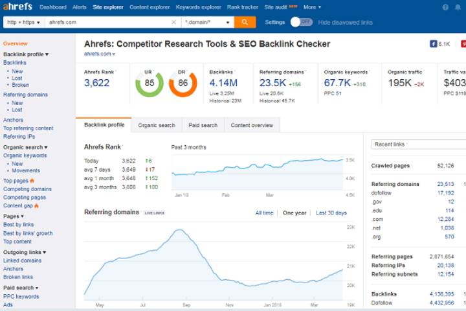466x311 pixels.
Task: Collapse the Pages sidebar section
Action: pyautogui.click(x=14, y=216)
